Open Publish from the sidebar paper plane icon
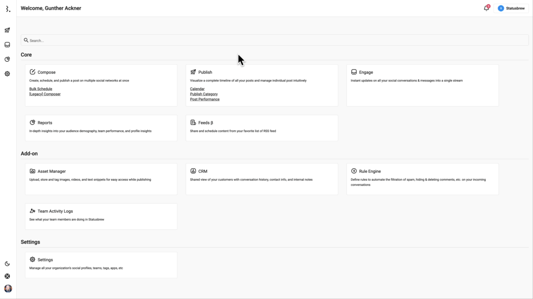The image size is (533, 299). click(x=7, y=30)
